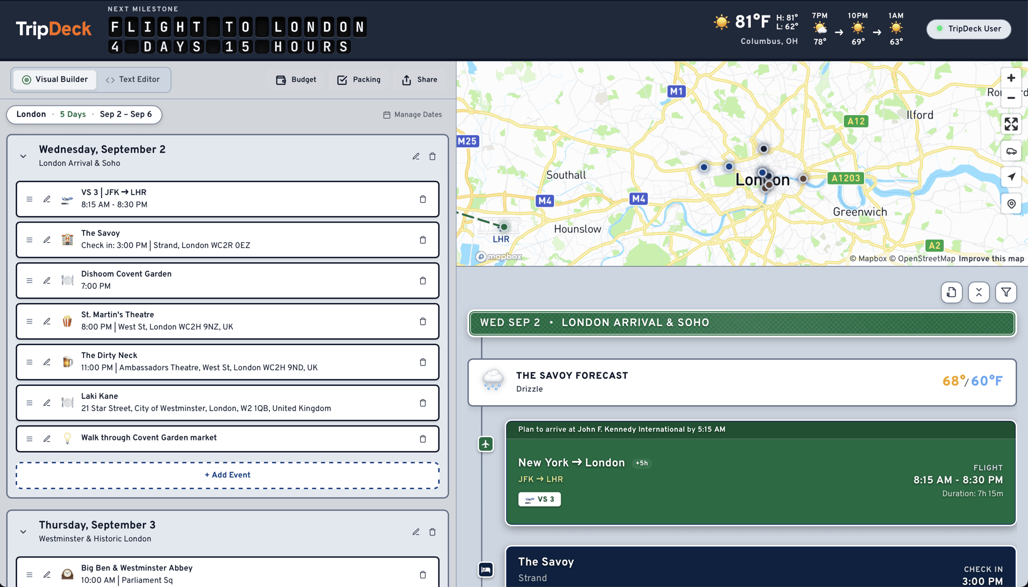
Task: Open Manage Dates
Action: pos(412,115)
